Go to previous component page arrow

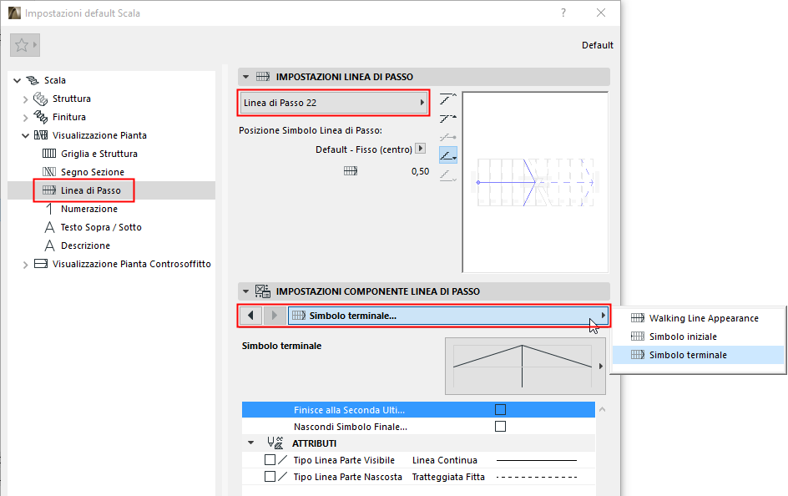[250, 316]
